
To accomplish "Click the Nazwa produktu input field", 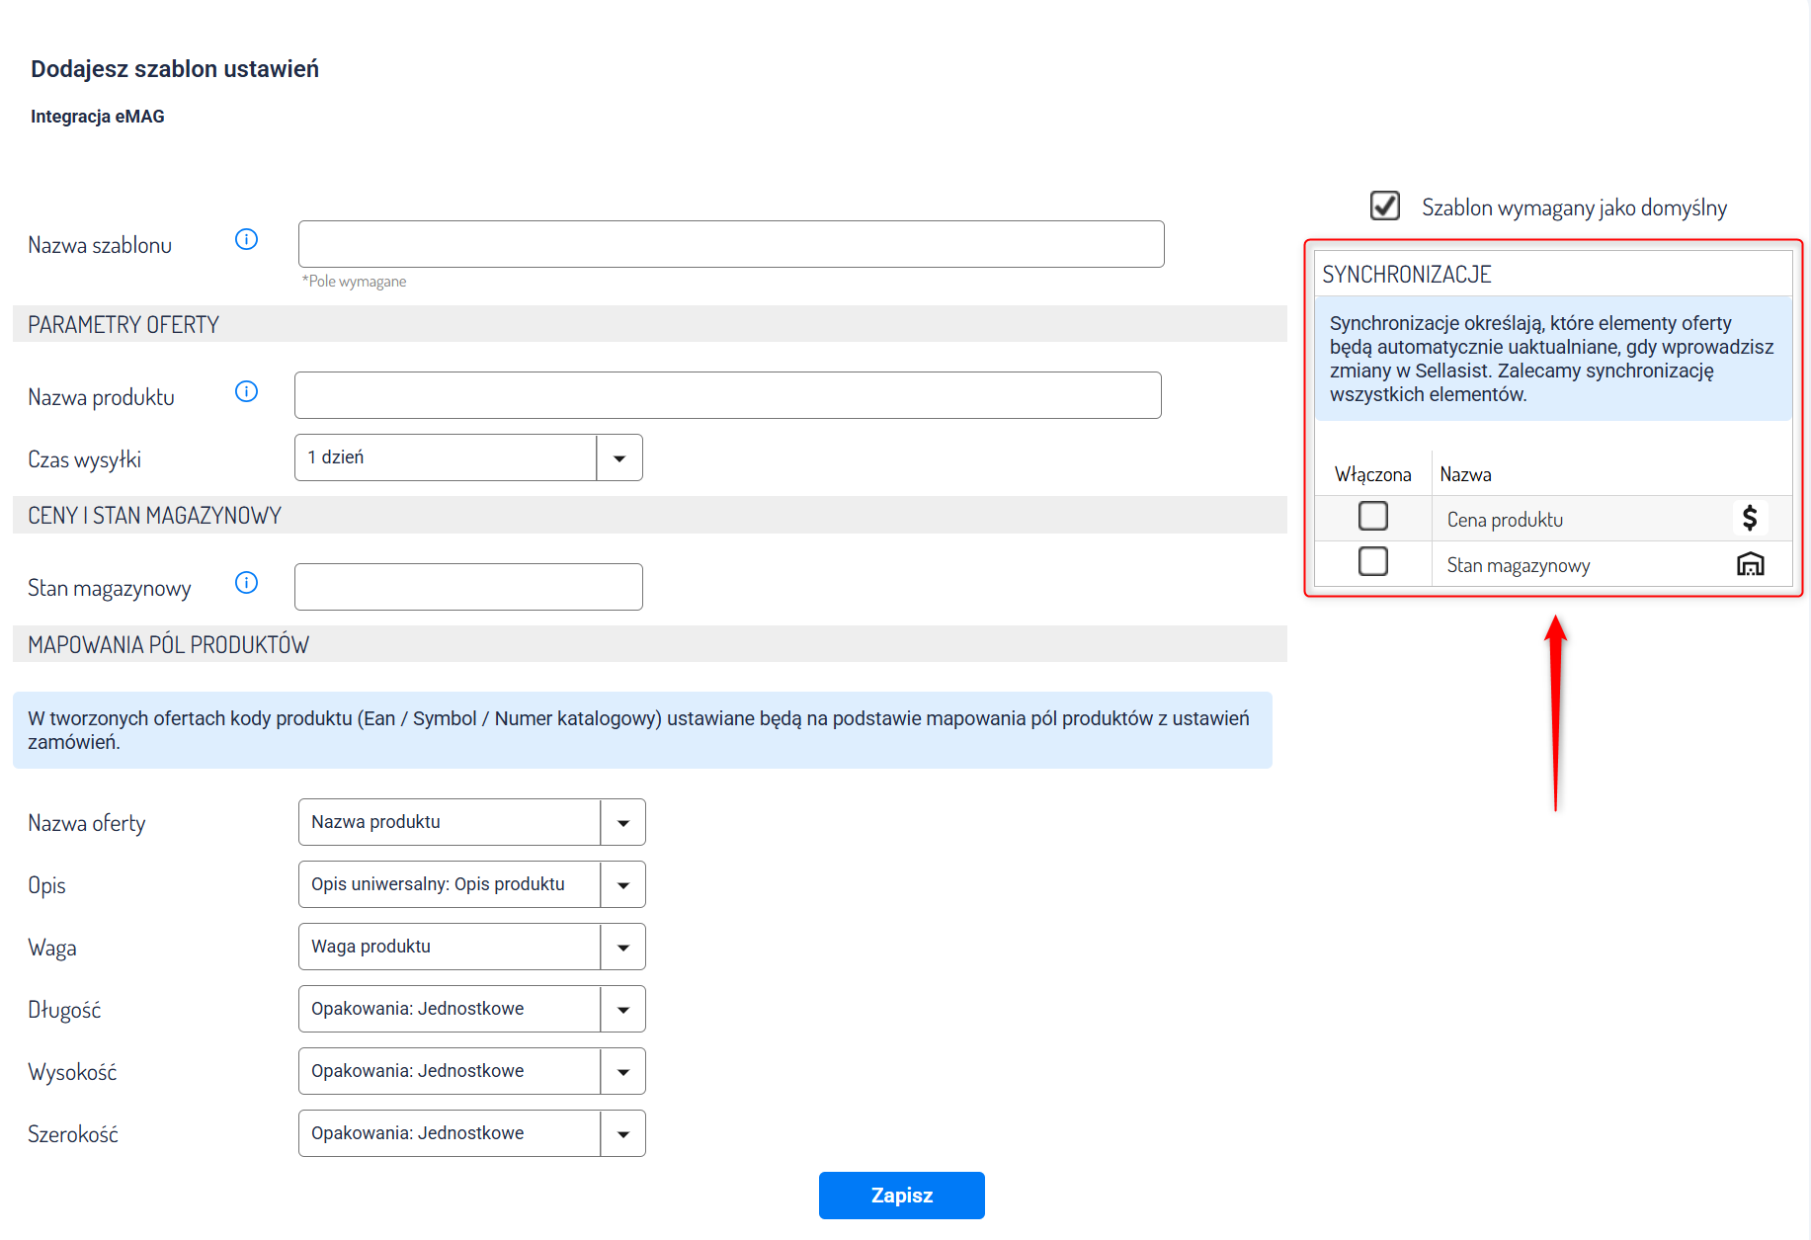I will (x=727, y=395).
